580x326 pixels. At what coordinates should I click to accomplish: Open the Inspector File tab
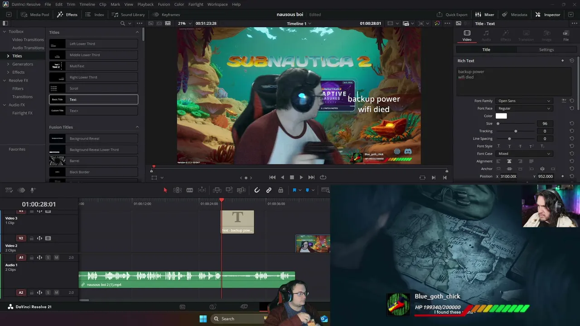[x=566, y=35]
